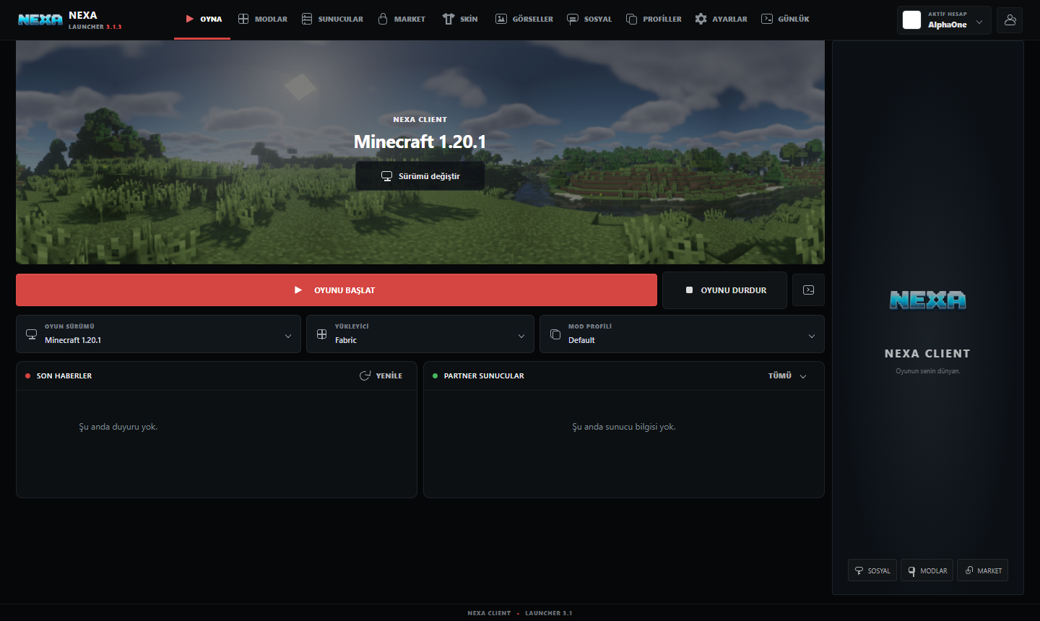1040x621 pixels.
Task: Switch to MODLAR in the top navigation bar
Action: [263, 19]
